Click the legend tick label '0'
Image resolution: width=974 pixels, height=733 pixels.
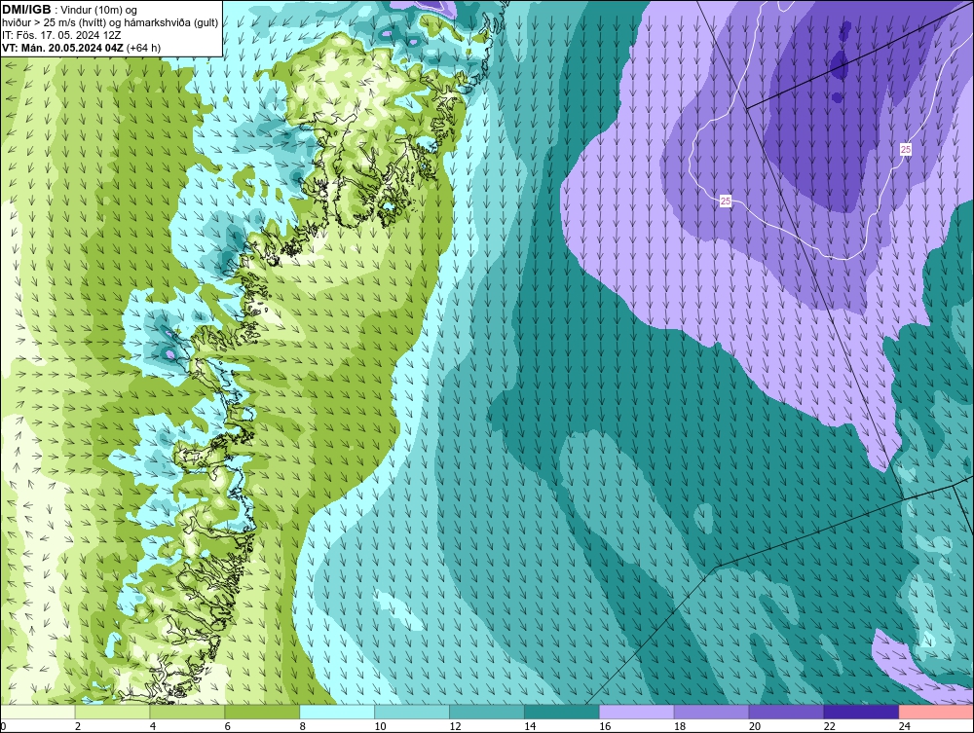click(4, 726)
